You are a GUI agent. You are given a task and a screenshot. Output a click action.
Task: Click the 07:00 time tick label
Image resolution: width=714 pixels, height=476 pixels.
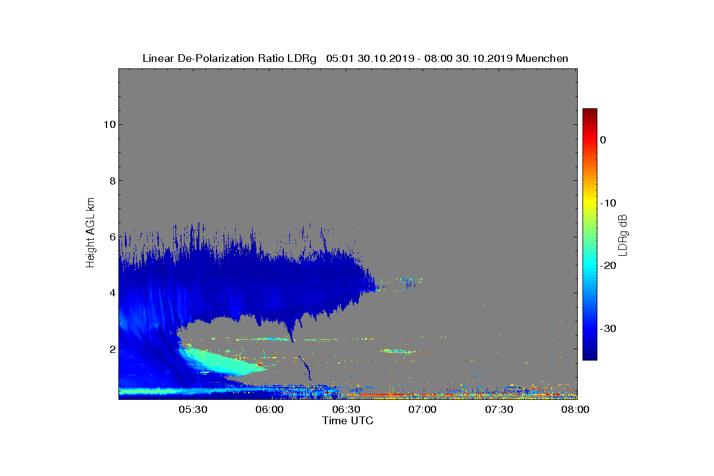pyautogui.click(x=422, y=409)
